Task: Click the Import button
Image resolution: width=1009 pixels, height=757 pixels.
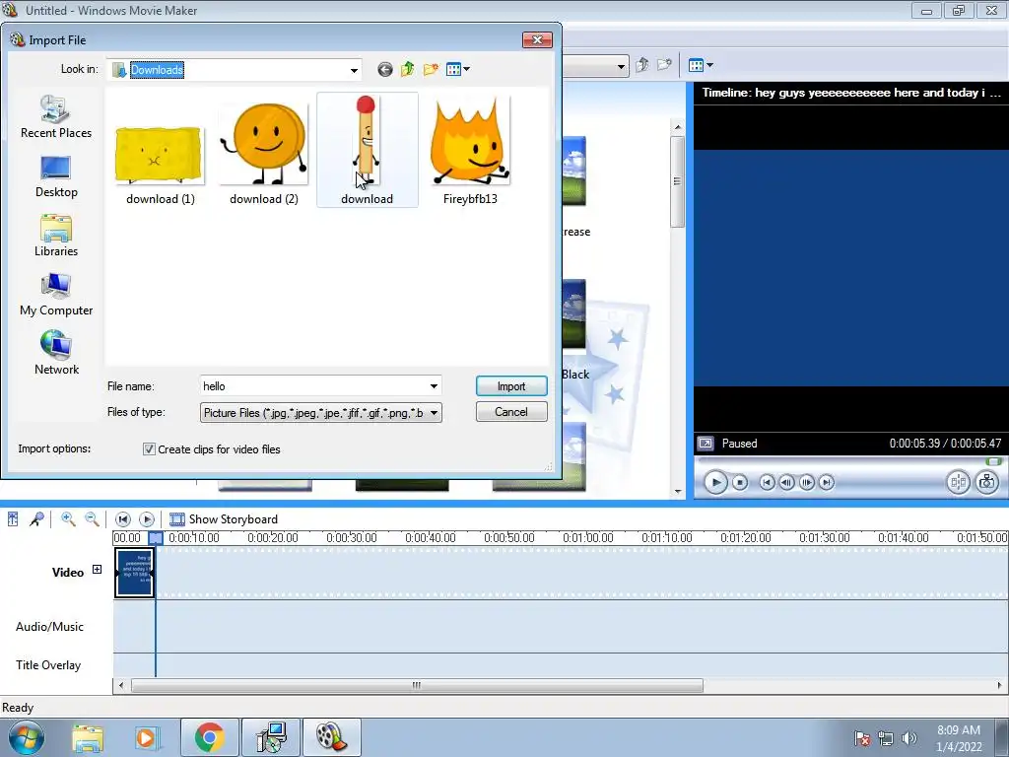Action: click(511, 386)
